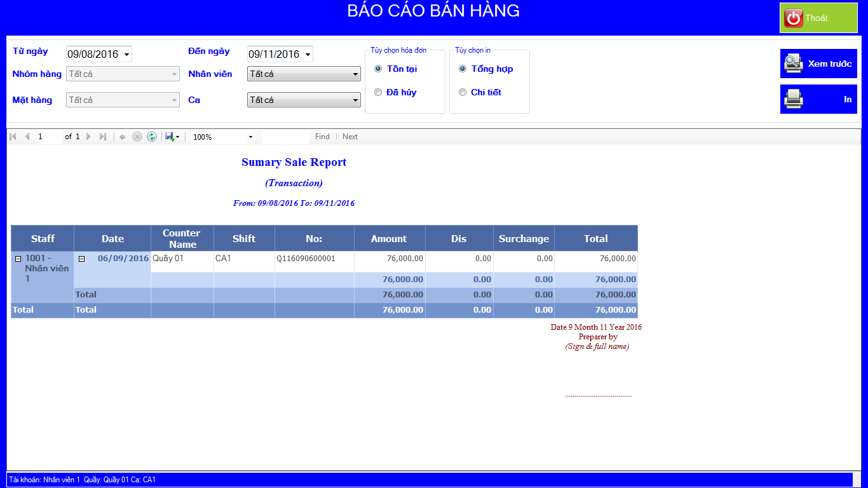This screenshot has width=868, height=488.
Task: Click the Find link in toolbar
Action: click(322, 137)
